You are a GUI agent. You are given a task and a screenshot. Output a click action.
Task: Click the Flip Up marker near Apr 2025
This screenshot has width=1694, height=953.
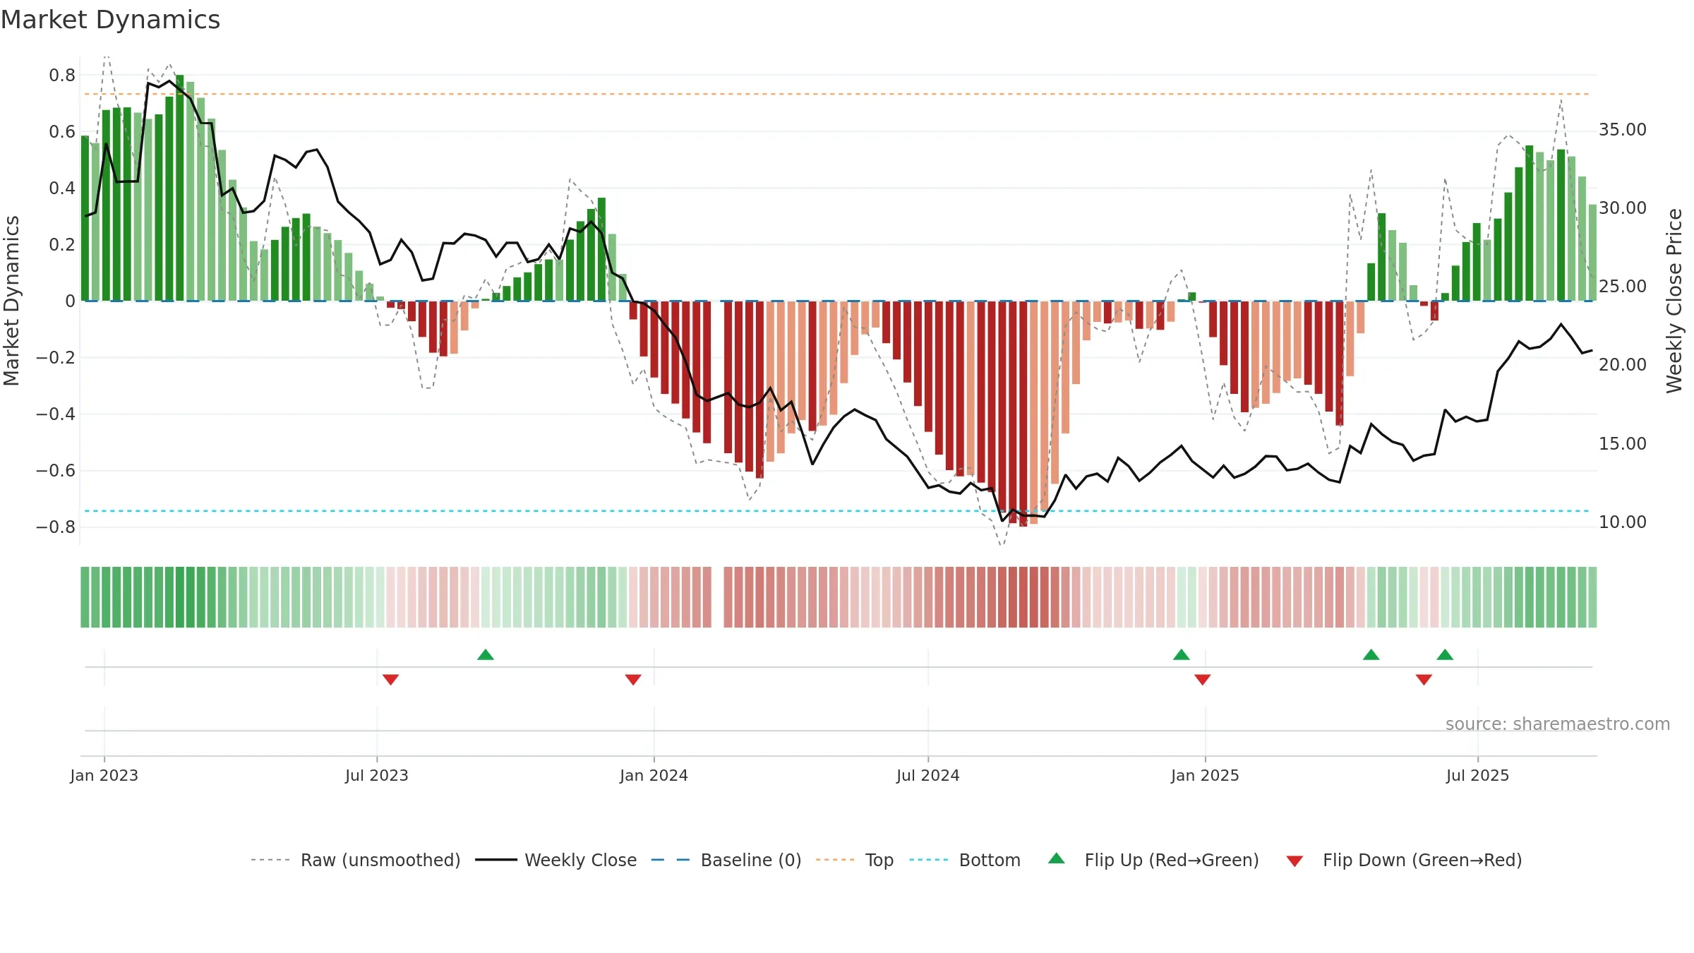(1371, 654)
